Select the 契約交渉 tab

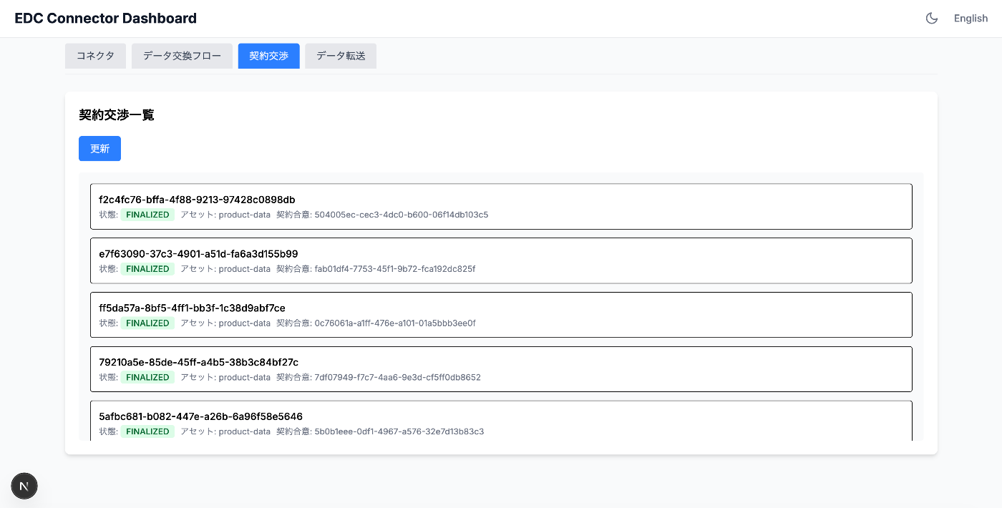[x=268, y=56]
